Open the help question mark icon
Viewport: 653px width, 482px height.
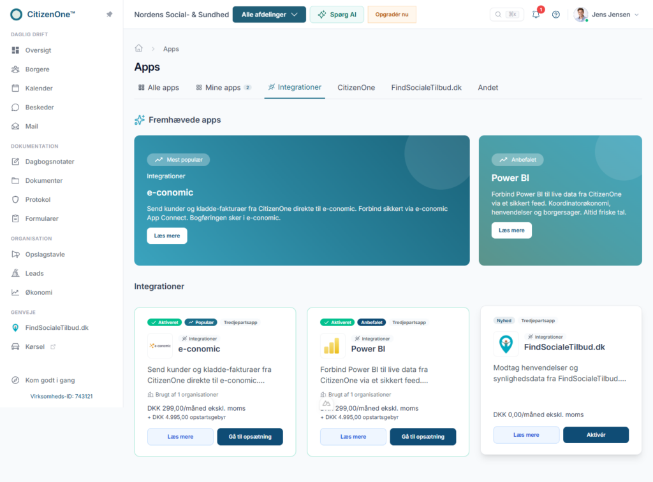556,15
